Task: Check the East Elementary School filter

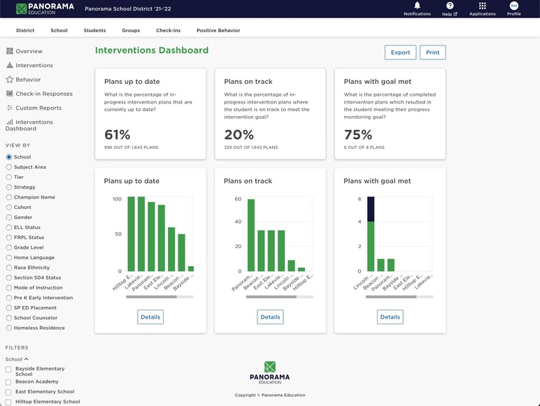Action: [8, 392]
